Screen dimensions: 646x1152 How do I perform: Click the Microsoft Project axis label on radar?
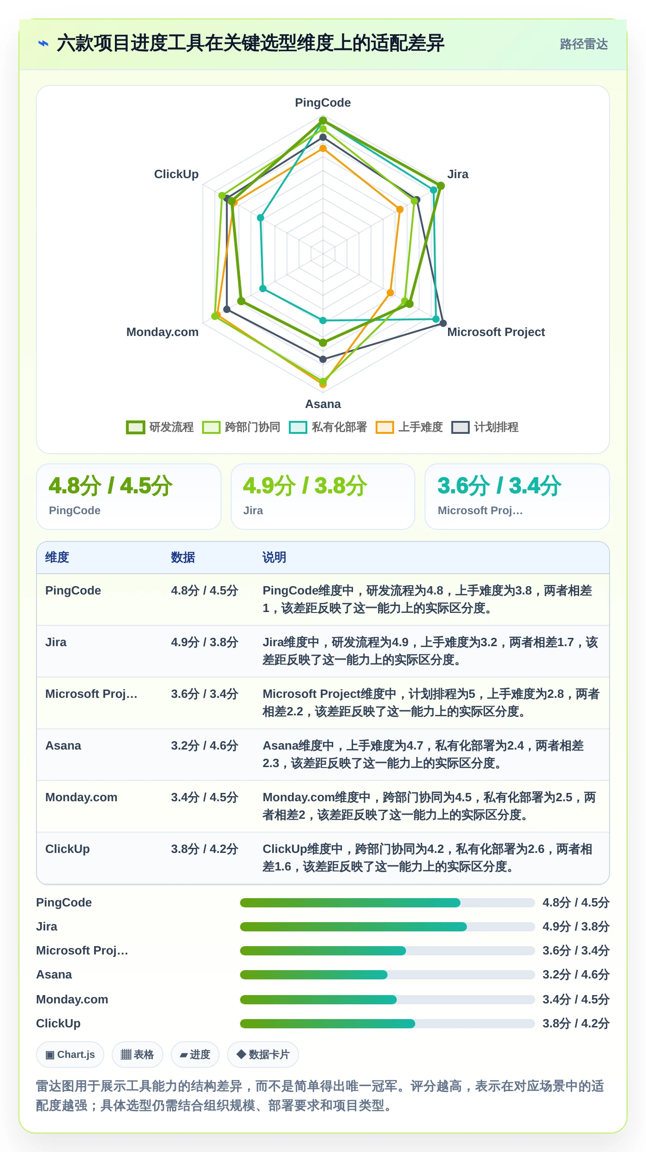tap(496, 332)
